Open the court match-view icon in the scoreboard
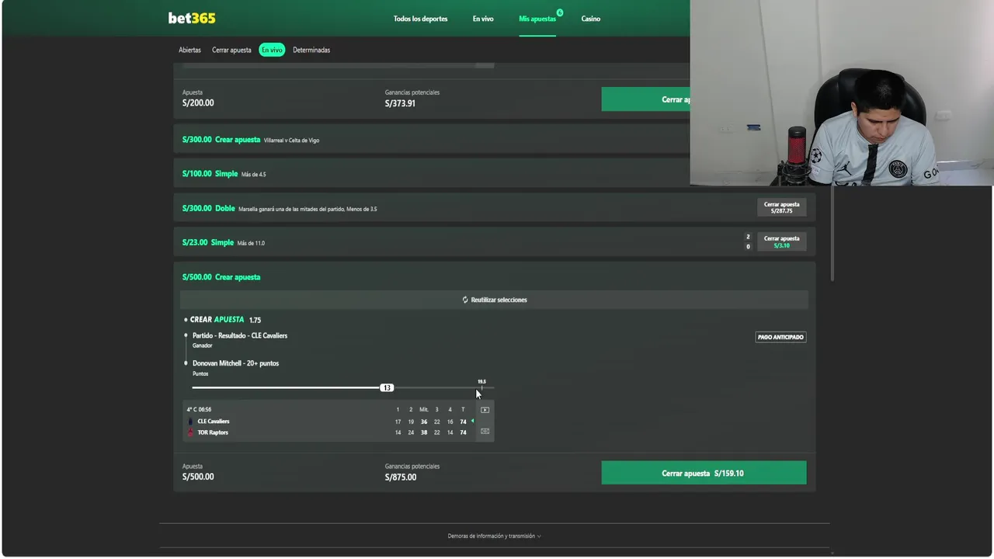994x559 pixels. tap(485, 431)
